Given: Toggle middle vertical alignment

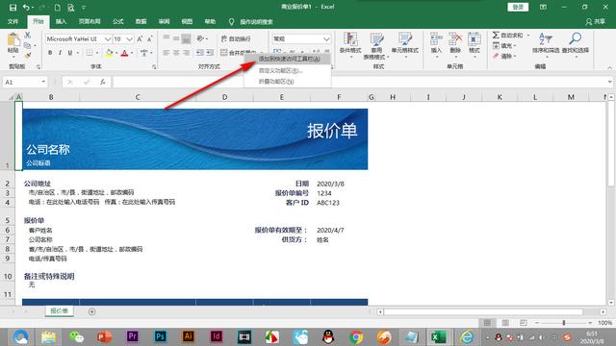Looking at the screenshot, I should [x=176, y=38].
